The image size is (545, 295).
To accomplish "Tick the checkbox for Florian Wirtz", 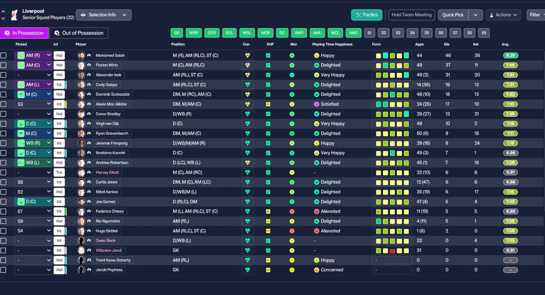I will click(3, 65).
